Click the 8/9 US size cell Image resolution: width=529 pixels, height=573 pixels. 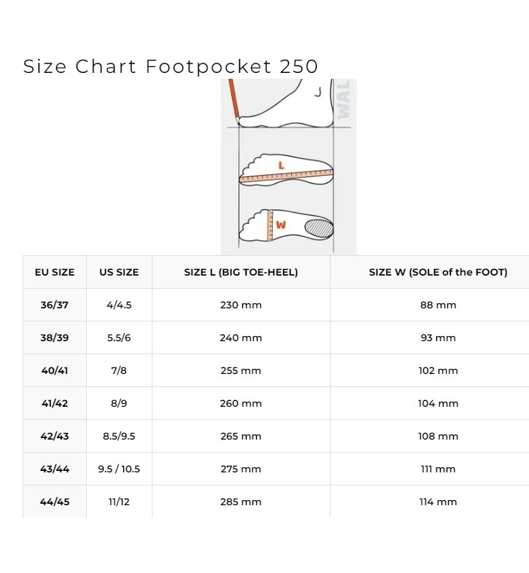click(x=119, y=403)
